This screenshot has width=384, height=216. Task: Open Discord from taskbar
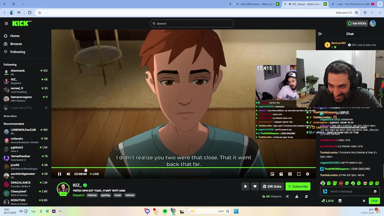point(147,211)
